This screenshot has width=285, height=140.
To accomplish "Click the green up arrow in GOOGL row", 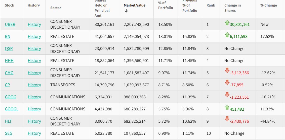I will point(227,107).
